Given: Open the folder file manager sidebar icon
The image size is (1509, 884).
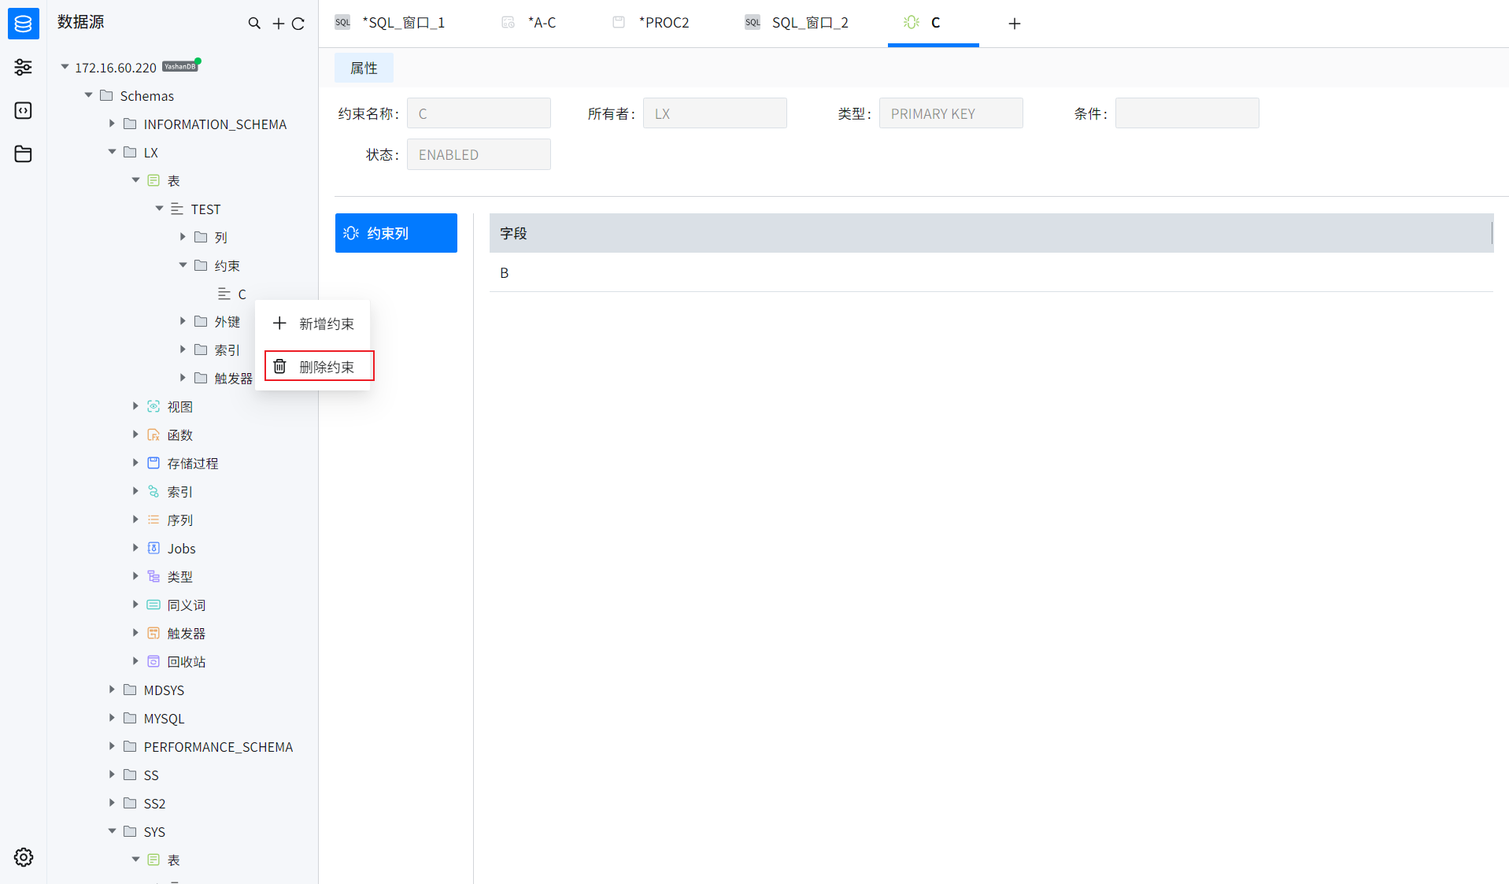Looking at the screenshot, I should pyautogui.click(x=23, y=153).
